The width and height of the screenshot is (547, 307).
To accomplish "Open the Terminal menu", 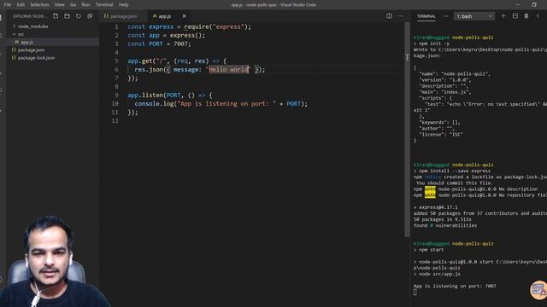I will 104,5.
